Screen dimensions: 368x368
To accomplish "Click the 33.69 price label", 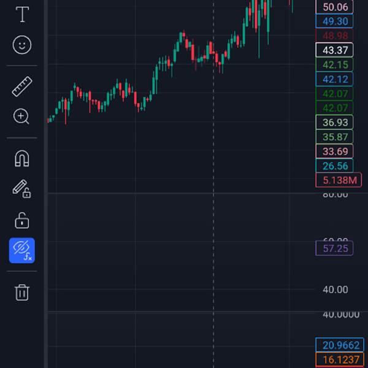I will coord(334,151).
